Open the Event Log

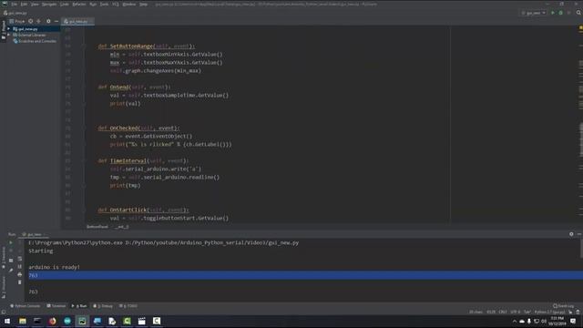tap(563, 306)
